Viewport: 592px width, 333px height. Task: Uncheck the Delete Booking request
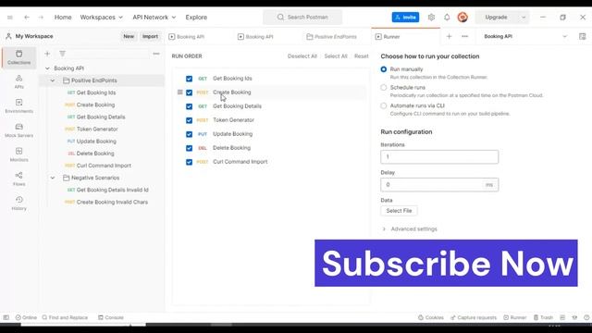(189, 148)
